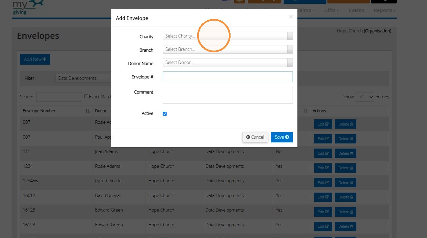Click the Add New button with the plus icon
Image resolution: width=427 pixels, height=238 pixels.
(35, 59)
